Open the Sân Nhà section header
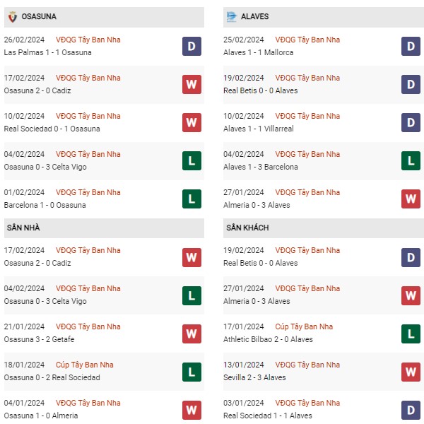This screenshot has height=424, width=424. click(104, 228)
